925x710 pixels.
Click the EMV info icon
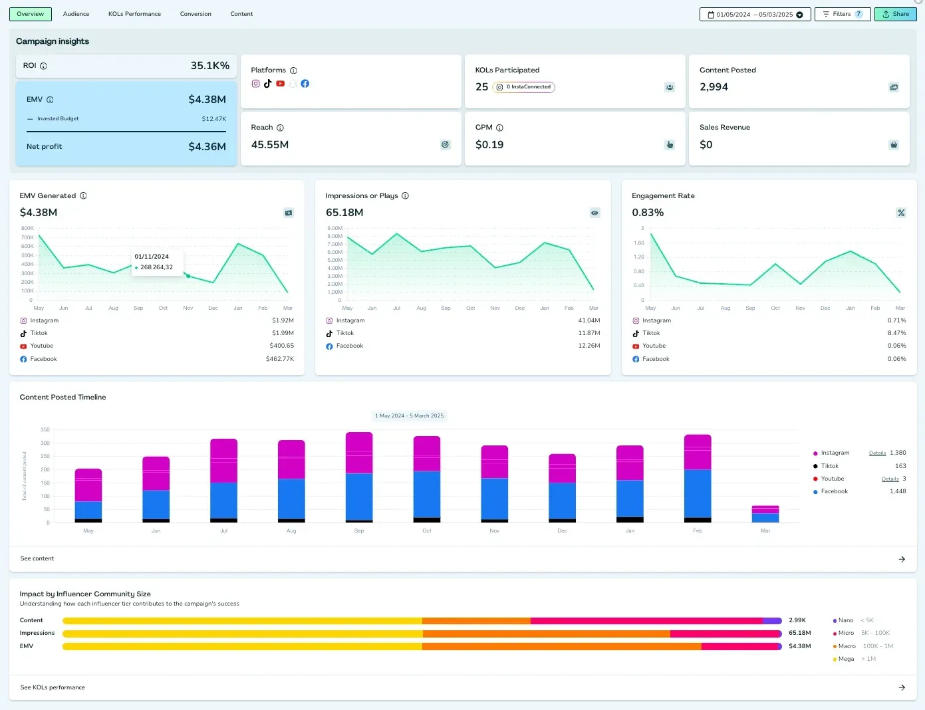point(50,100)
